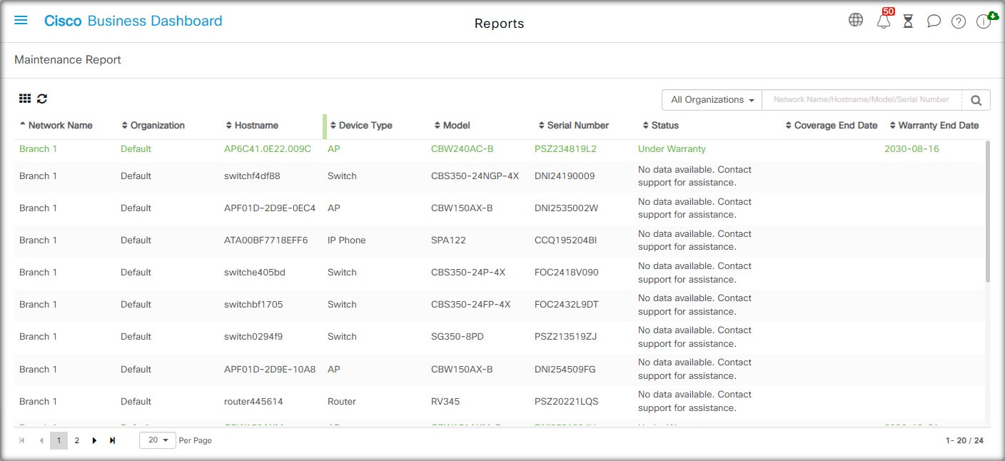Sort by Coverage End Date column
The height and width of the screenshot is (461, 1005).
point(831,126)
